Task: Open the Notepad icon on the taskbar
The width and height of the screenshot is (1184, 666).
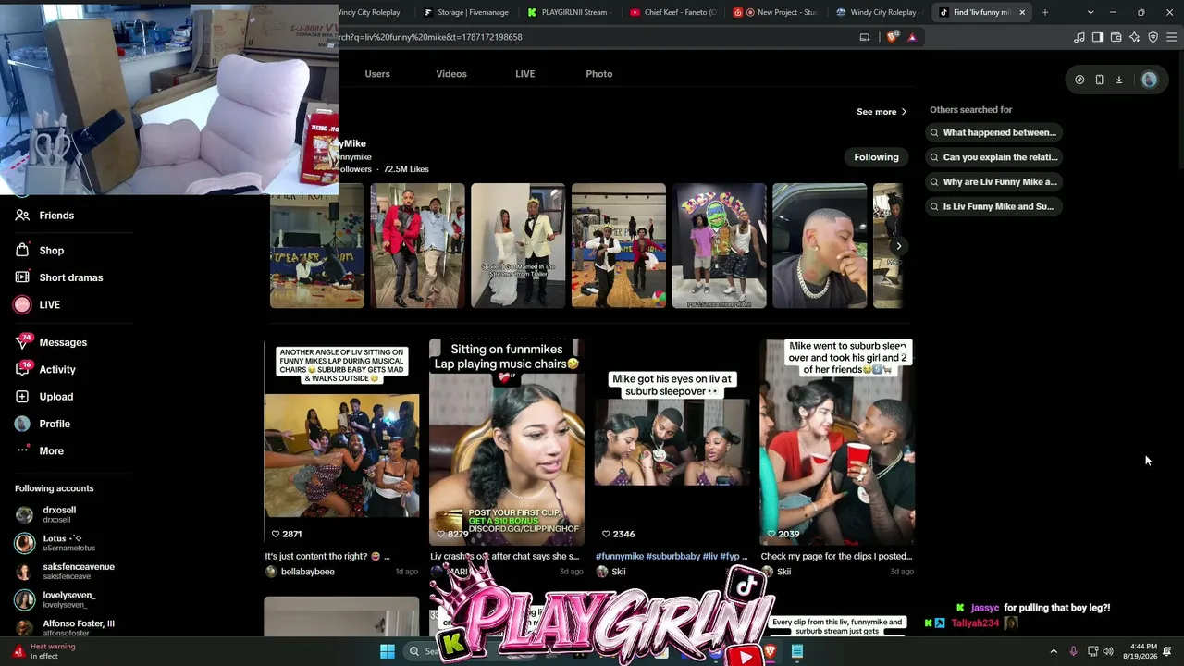Action: 797,651
